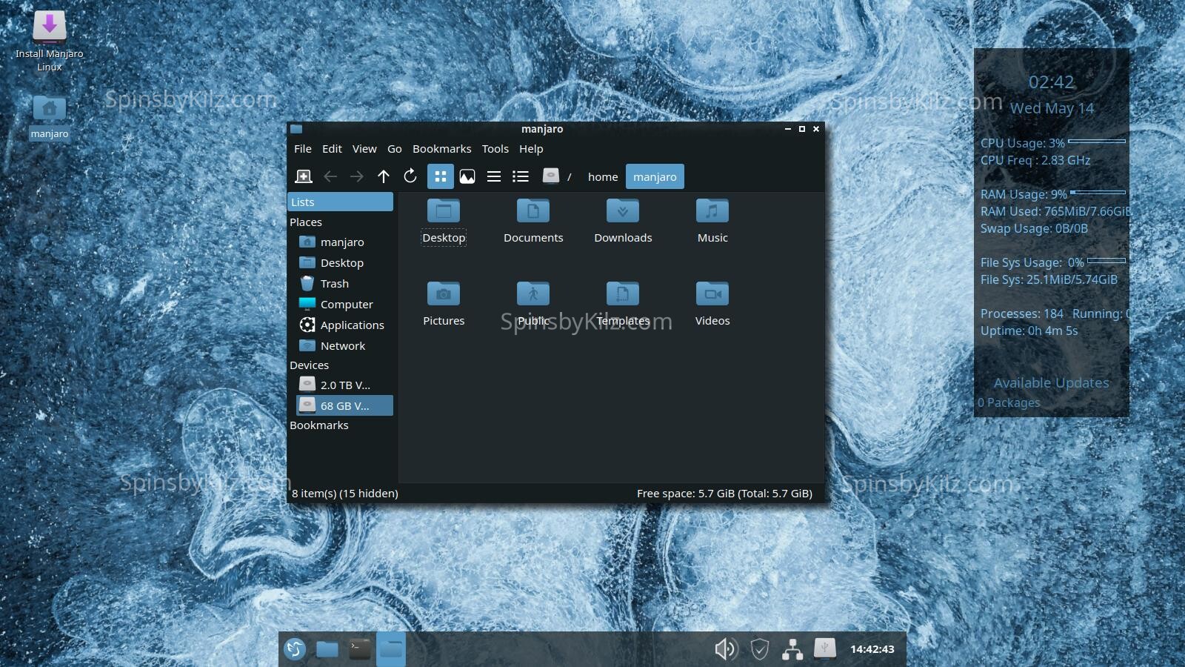Select Desktop in Places sidebar
Image resolution: width=1185 pixels, height=667 pixels.
341,262
